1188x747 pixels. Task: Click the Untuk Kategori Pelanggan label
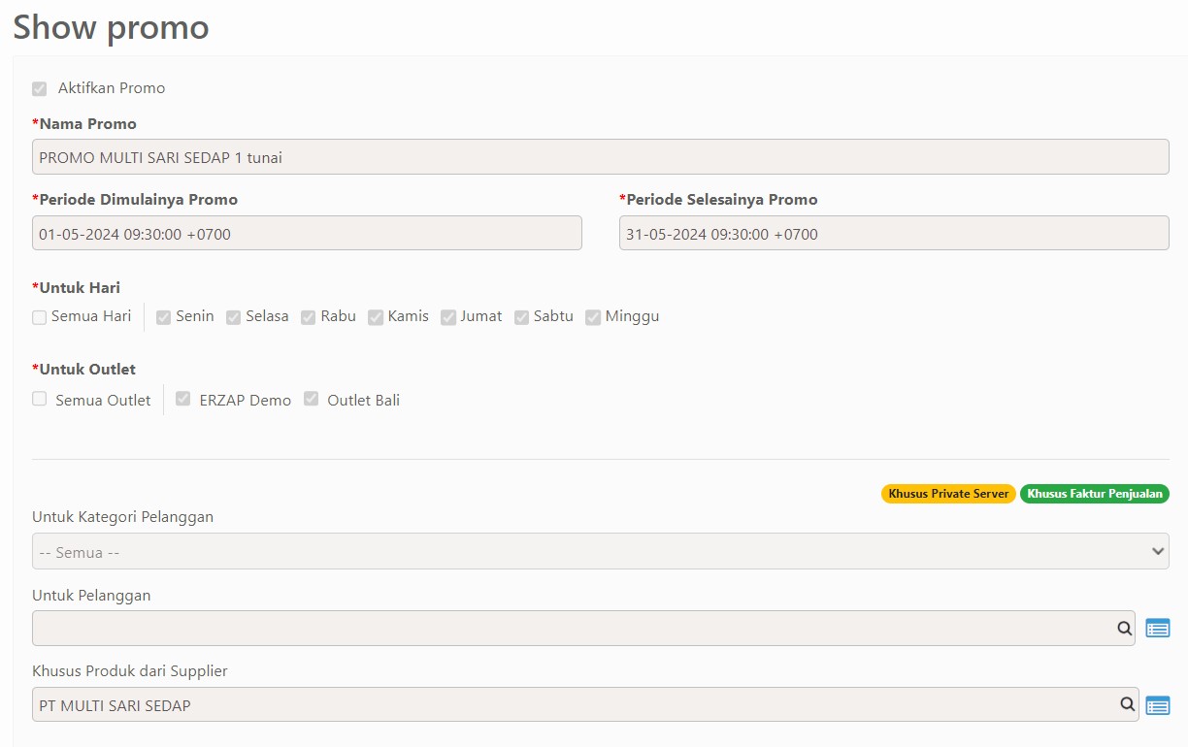point(122,517)
